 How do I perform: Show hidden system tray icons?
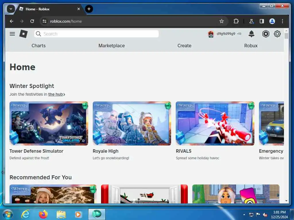point(244,215)
